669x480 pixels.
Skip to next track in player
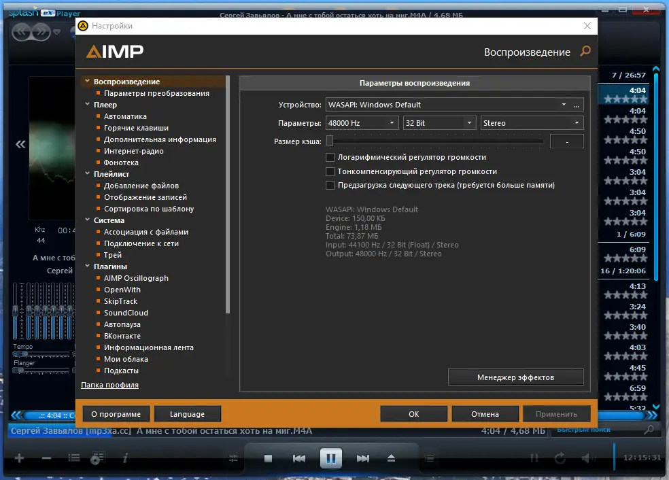tap(362, 458)
